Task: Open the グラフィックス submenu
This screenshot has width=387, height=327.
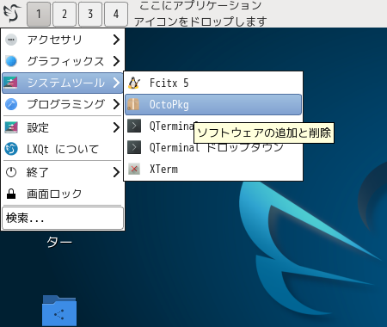Action: (x=63, y=61)
